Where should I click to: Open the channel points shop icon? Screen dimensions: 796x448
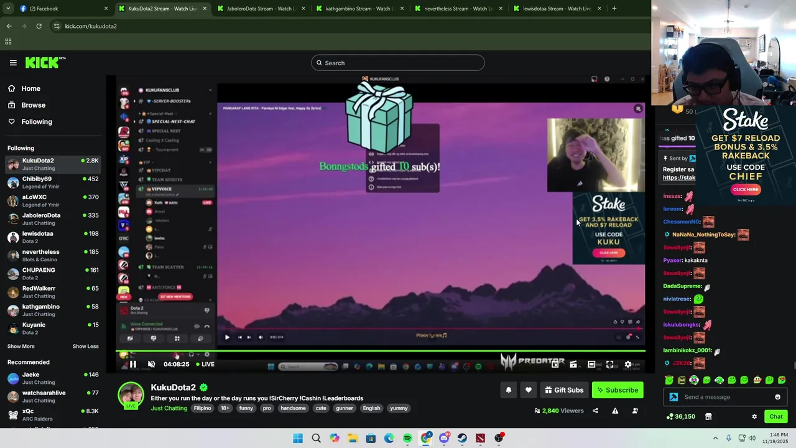(708, 416)
